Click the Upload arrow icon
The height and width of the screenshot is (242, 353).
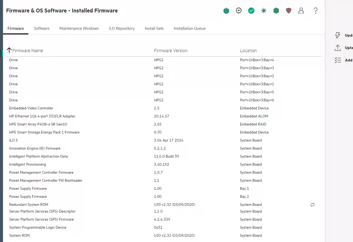tap(338, 48)
